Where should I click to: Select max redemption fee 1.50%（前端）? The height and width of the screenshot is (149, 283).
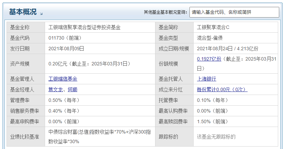pyautogui.click(x=213, y=121)
